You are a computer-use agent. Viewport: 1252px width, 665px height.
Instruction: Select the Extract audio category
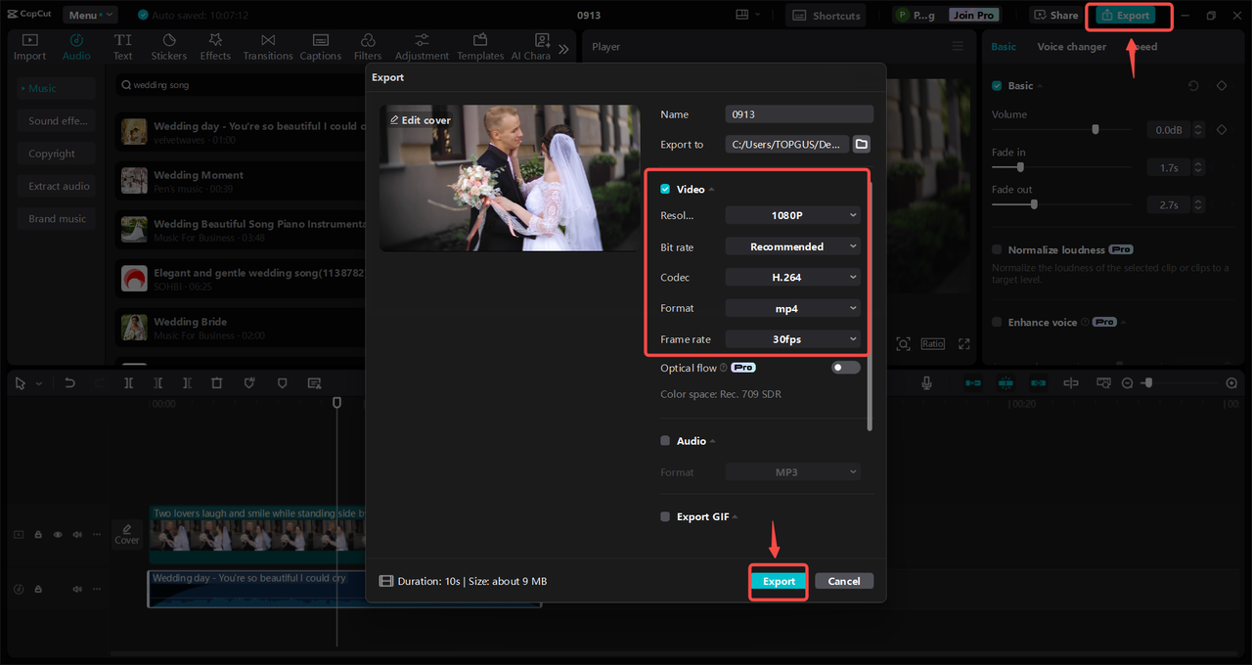coord(56,186)
